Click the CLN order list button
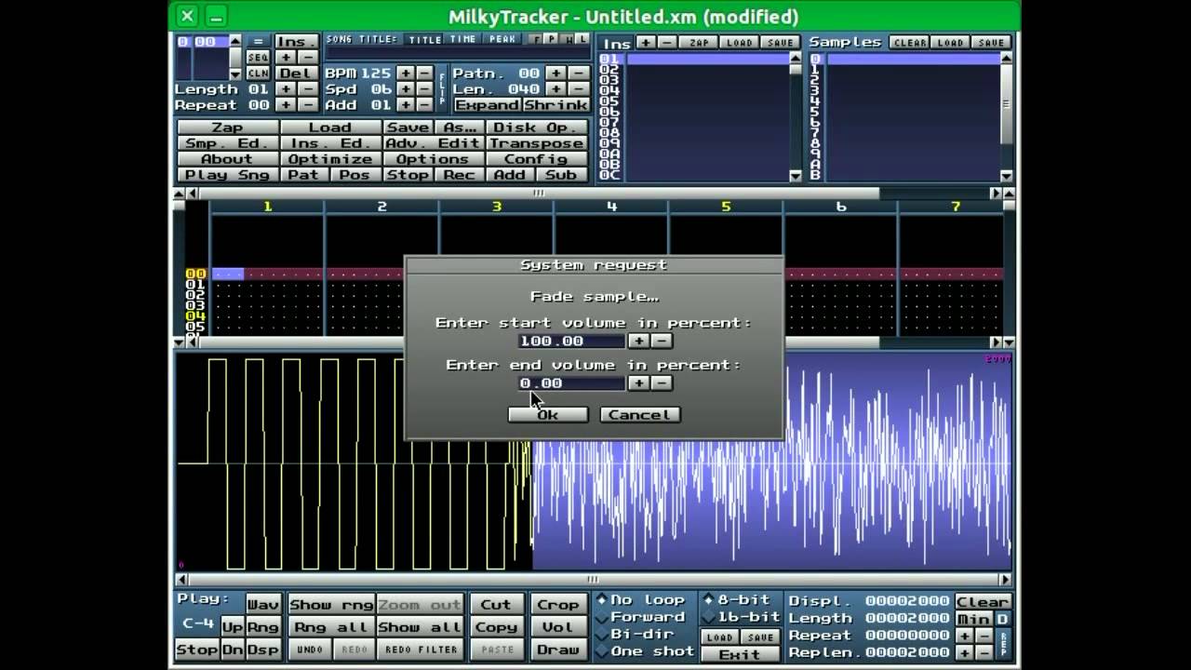 (258, 73)
